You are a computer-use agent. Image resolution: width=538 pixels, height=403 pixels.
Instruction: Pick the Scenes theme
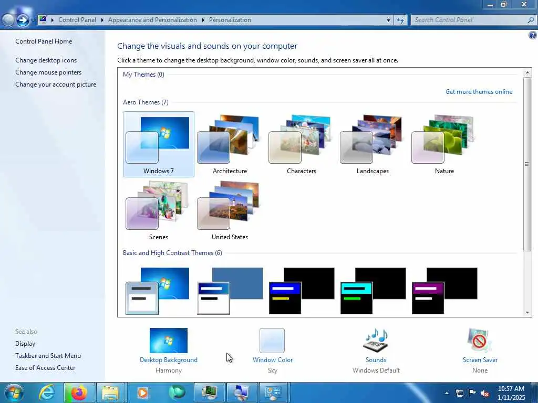(159, 210)
